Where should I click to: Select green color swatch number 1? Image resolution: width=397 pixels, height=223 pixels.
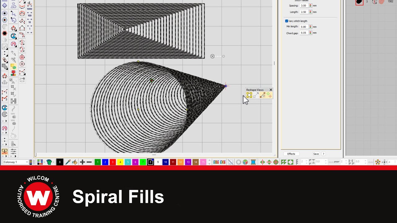98,162
